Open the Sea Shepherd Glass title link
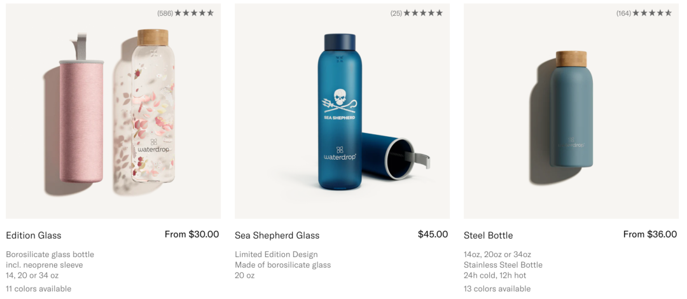 277,235
